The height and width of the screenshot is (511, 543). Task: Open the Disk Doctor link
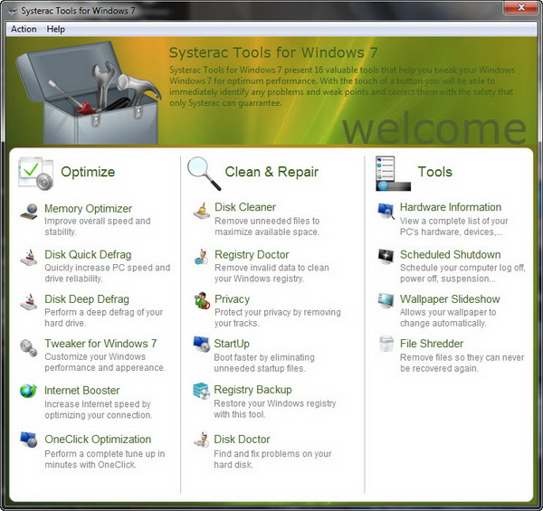point(249,440)
